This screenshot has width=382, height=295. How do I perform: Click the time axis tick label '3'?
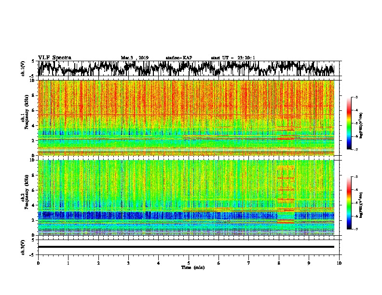click(x=128, y=263)
